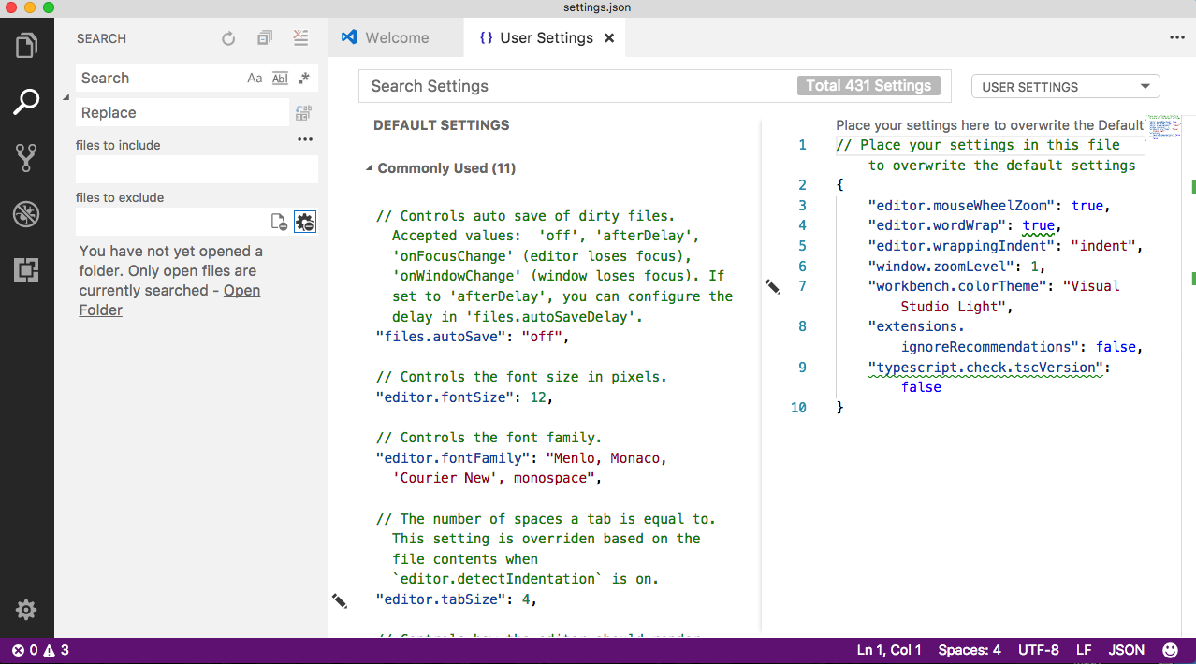Open the Source Control view

coord(26,158)
